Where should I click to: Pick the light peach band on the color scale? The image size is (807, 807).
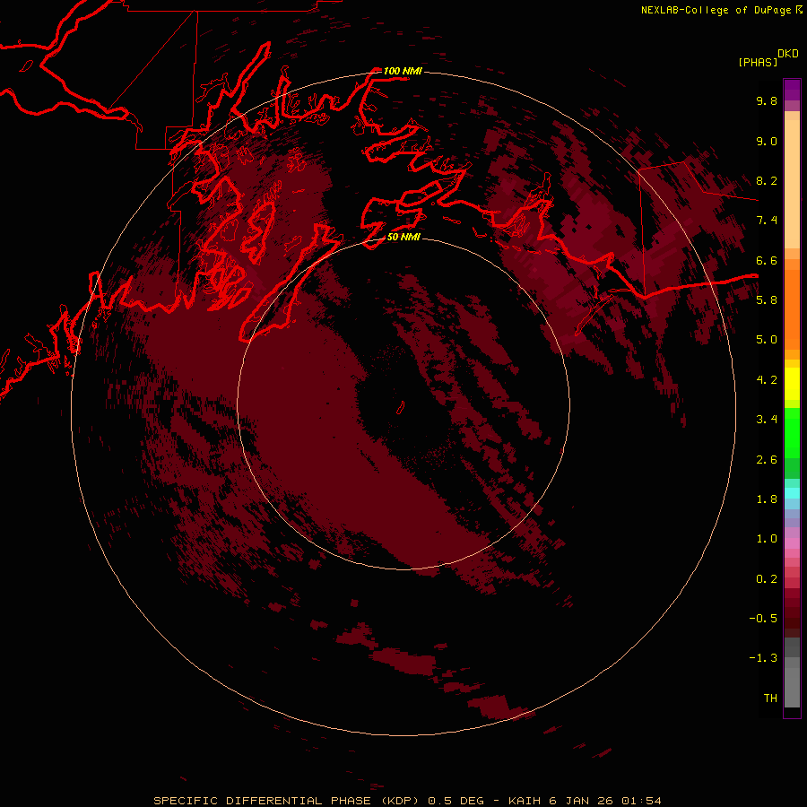(792, 184)
